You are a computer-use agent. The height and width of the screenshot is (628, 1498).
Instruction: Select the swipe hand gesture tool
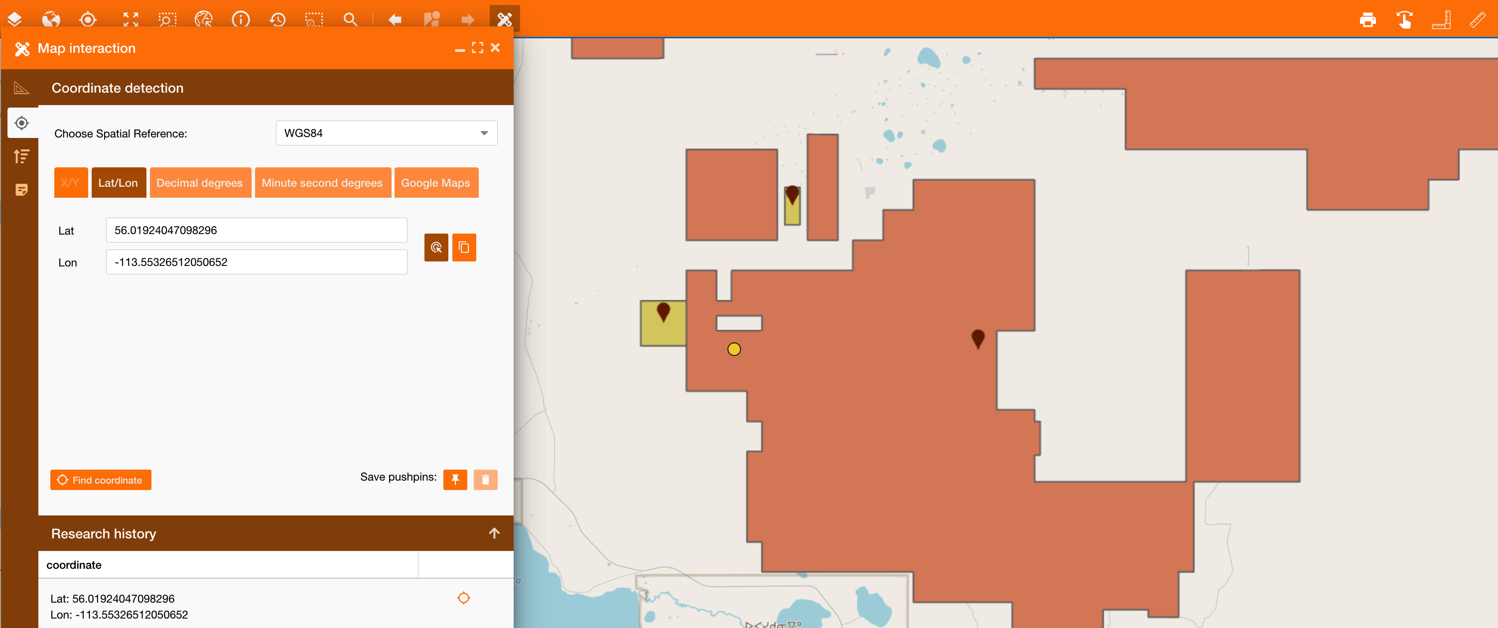tap(1404, 19)
